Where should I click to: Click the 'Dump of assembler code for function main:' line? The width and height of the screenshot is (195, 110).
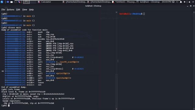(x=25, y=30)
